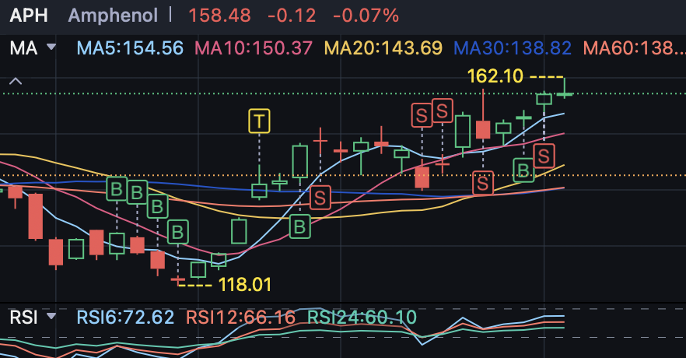Image resolution: width=686 pixels, height=358 pixels.
Task: Click the B marker nearest the 118.01 low
Action: click(x=177, y=232)
